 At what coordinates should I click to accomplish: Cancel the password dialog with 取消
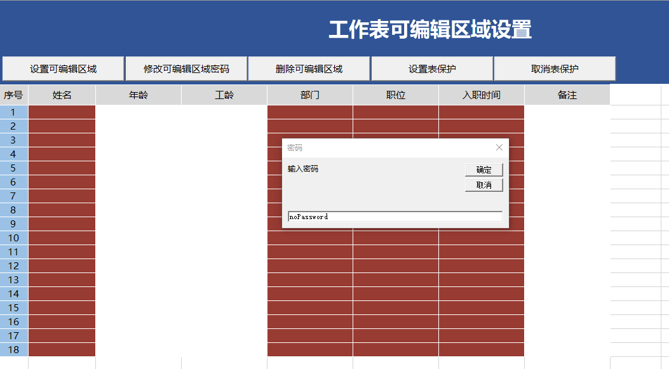(x=483, y=184)
